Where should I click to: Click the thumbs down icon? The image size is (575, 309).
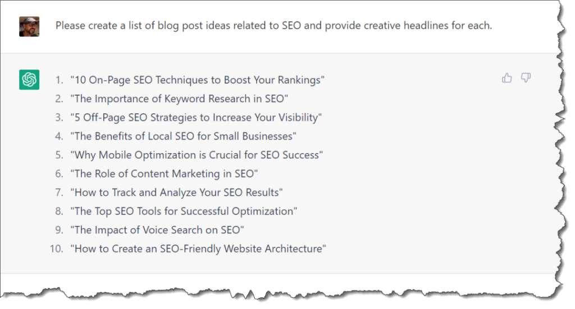tap(526, 78)
